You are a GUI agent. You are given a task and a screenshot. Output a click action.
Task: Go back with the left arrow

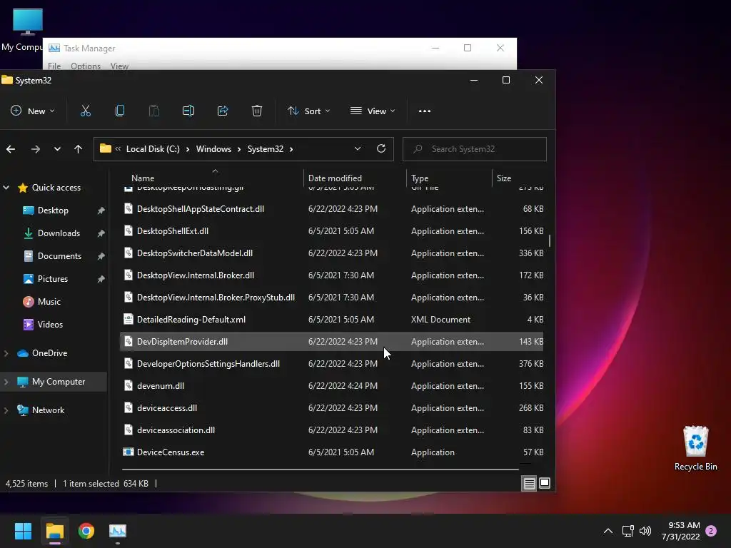(11, 149)
